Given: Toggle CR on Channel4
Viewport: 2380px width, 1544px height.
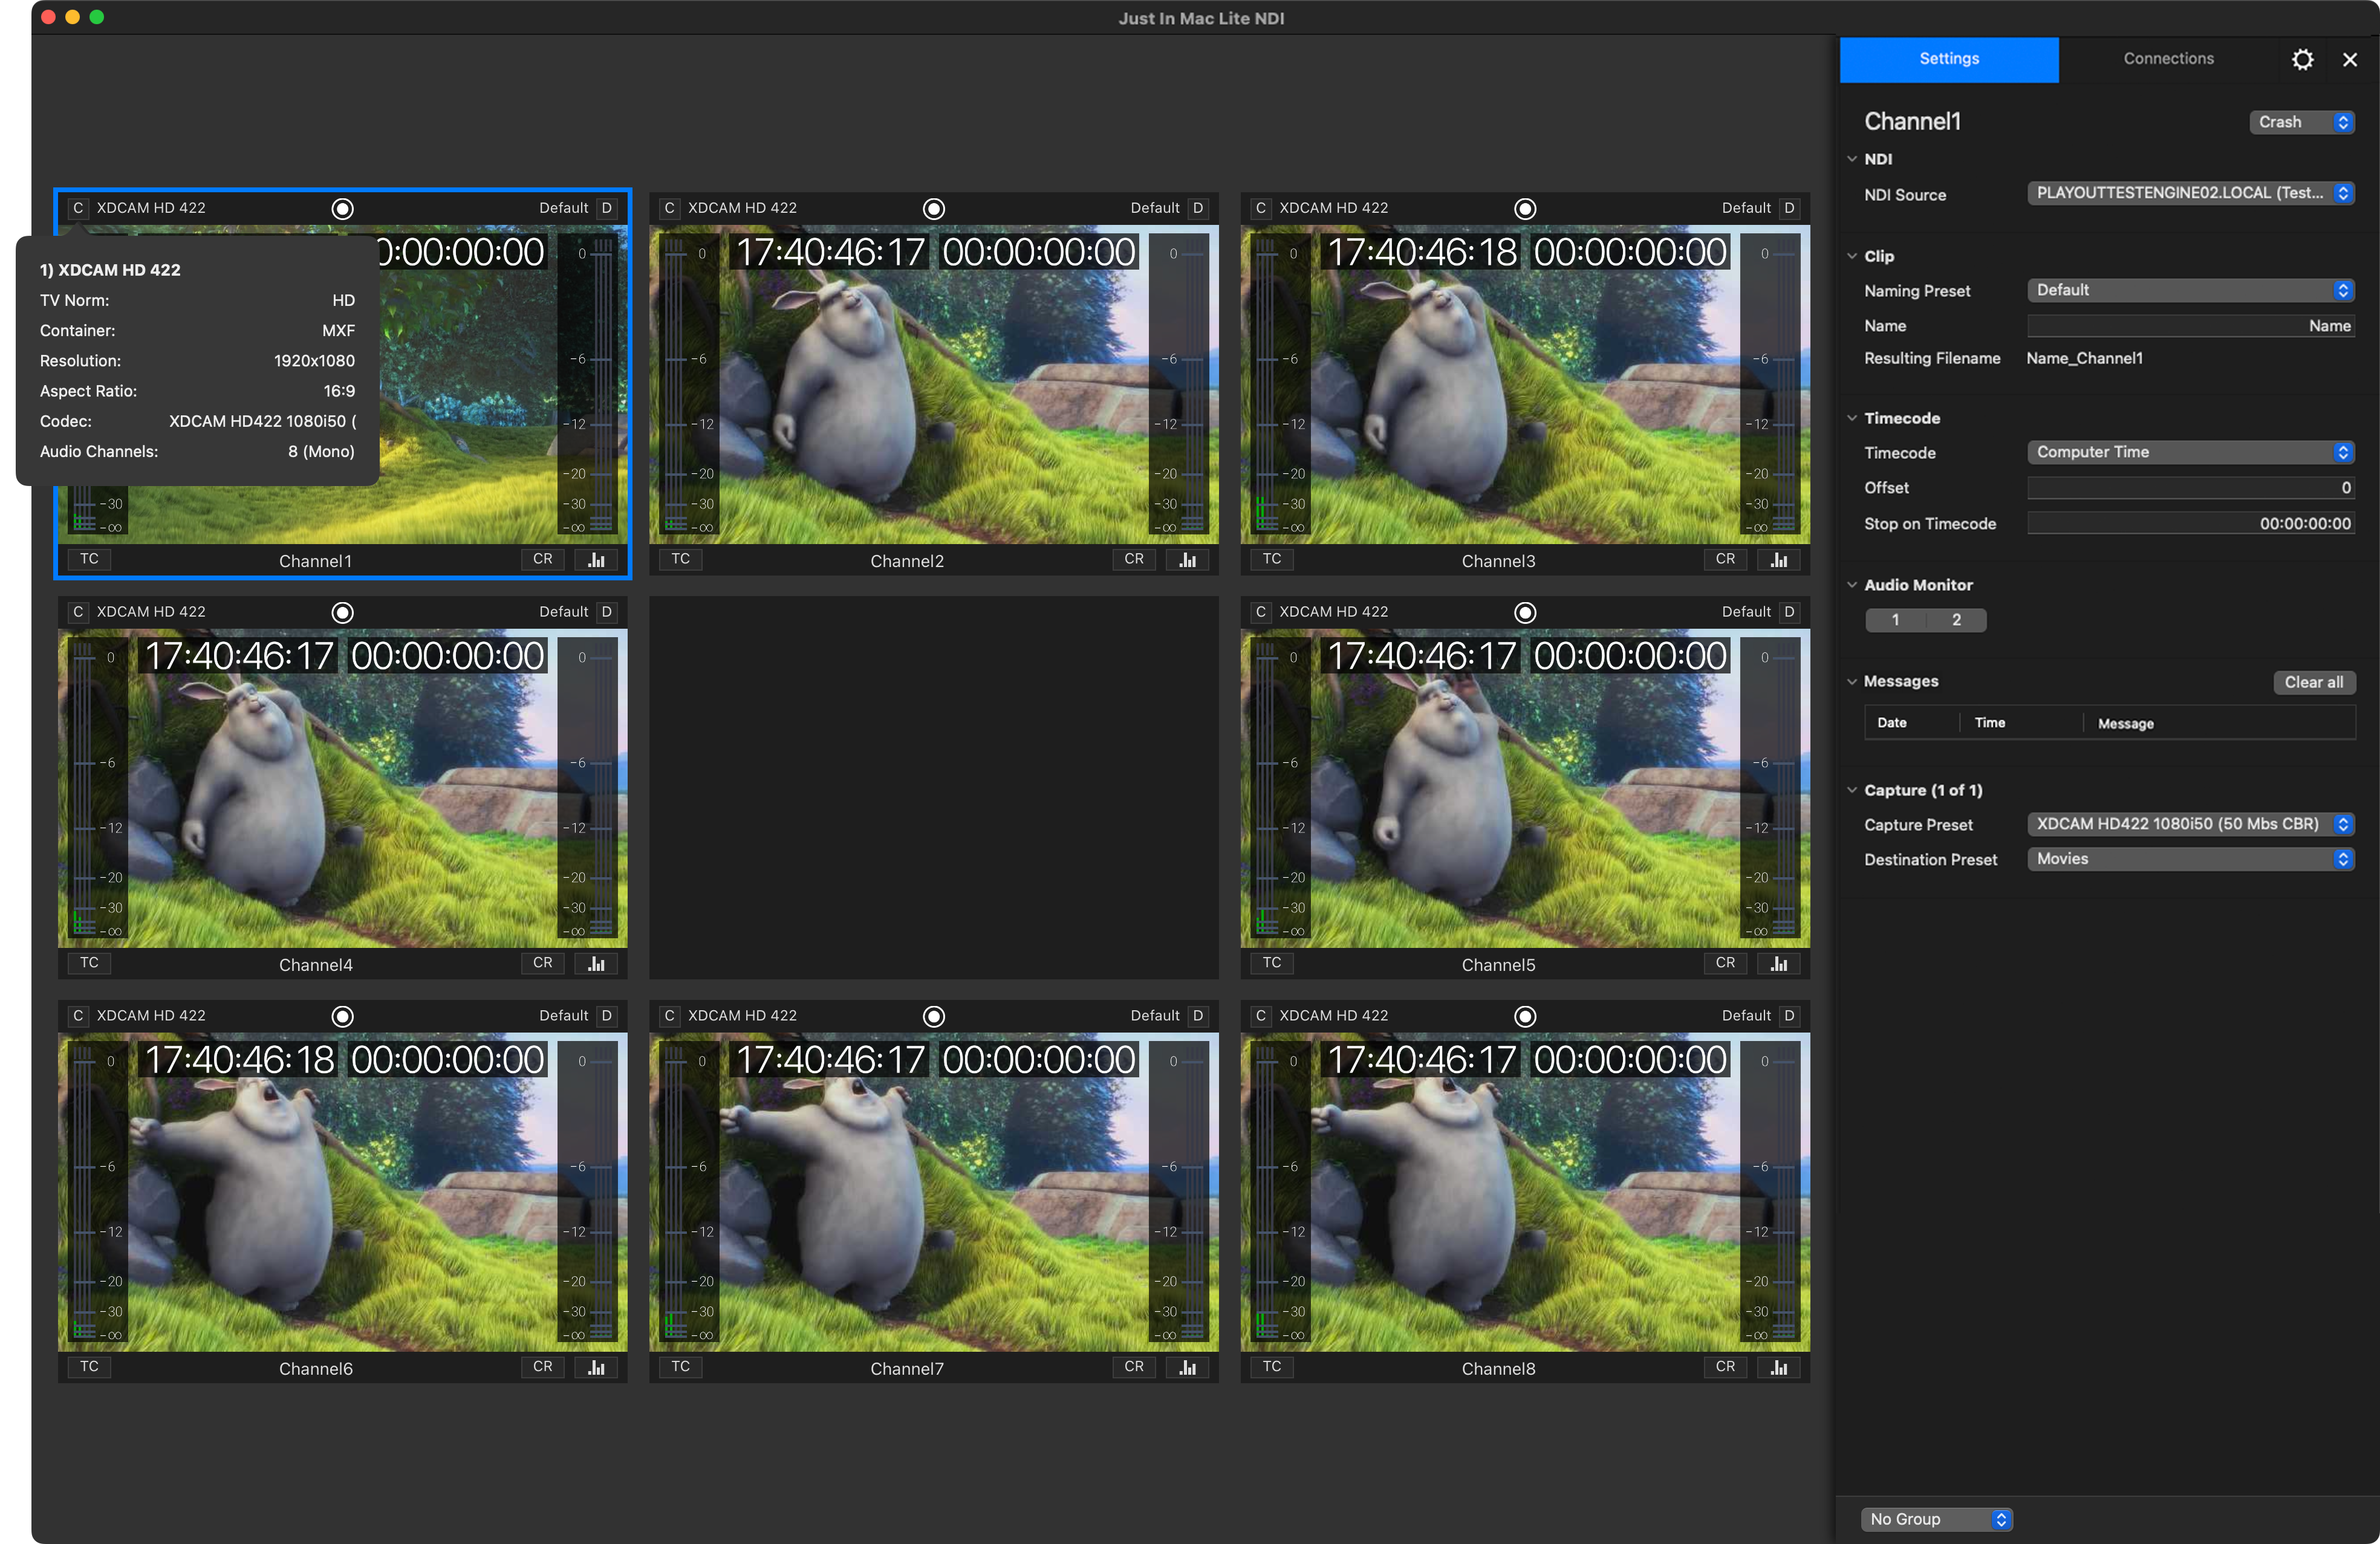Looking at the screenshot, I should click(542, 963).
